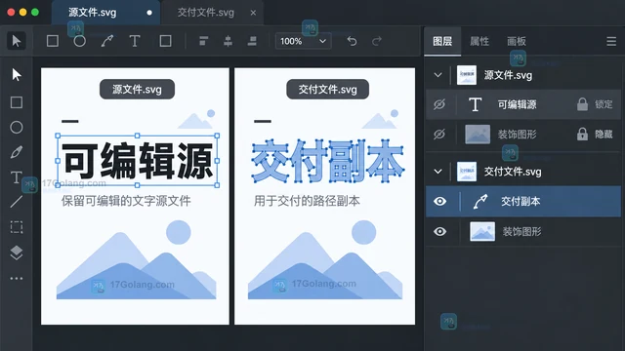The width and height of the screenshot is (625, 351).
Task: Show the hidden 装饰图形 layer under 源文件.svg
Action: click(x=439, y=135)
